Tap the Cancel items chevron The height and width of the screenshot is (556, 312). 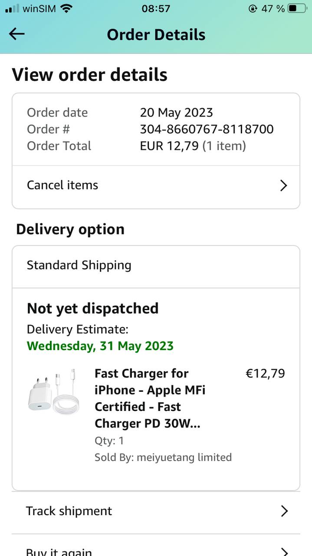(x=283, y=185)
